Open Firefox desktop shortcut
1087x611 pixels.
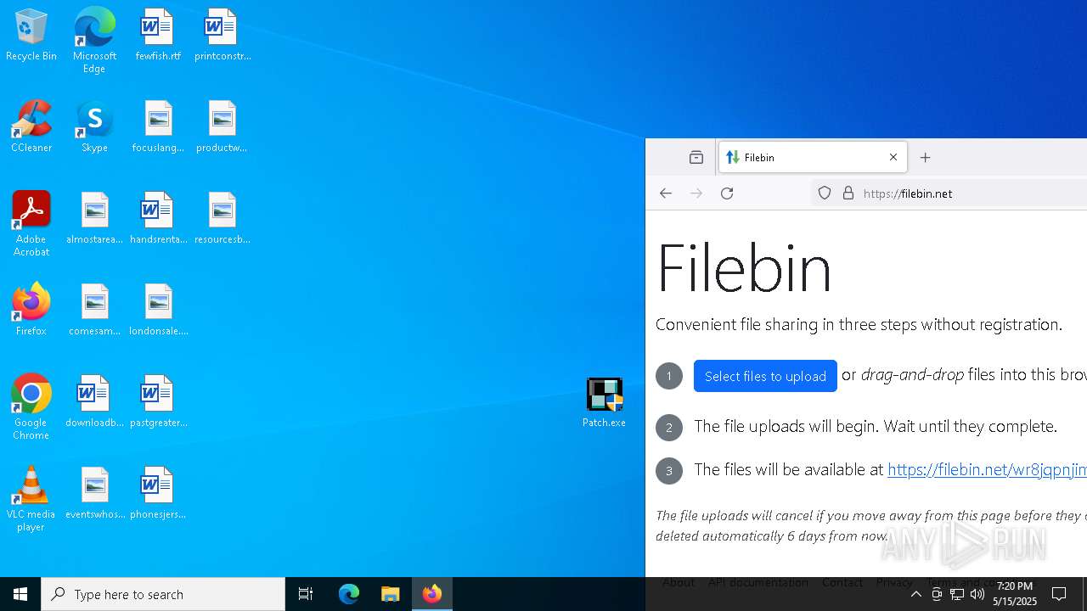pyautogui.click(x=31, y=311)
